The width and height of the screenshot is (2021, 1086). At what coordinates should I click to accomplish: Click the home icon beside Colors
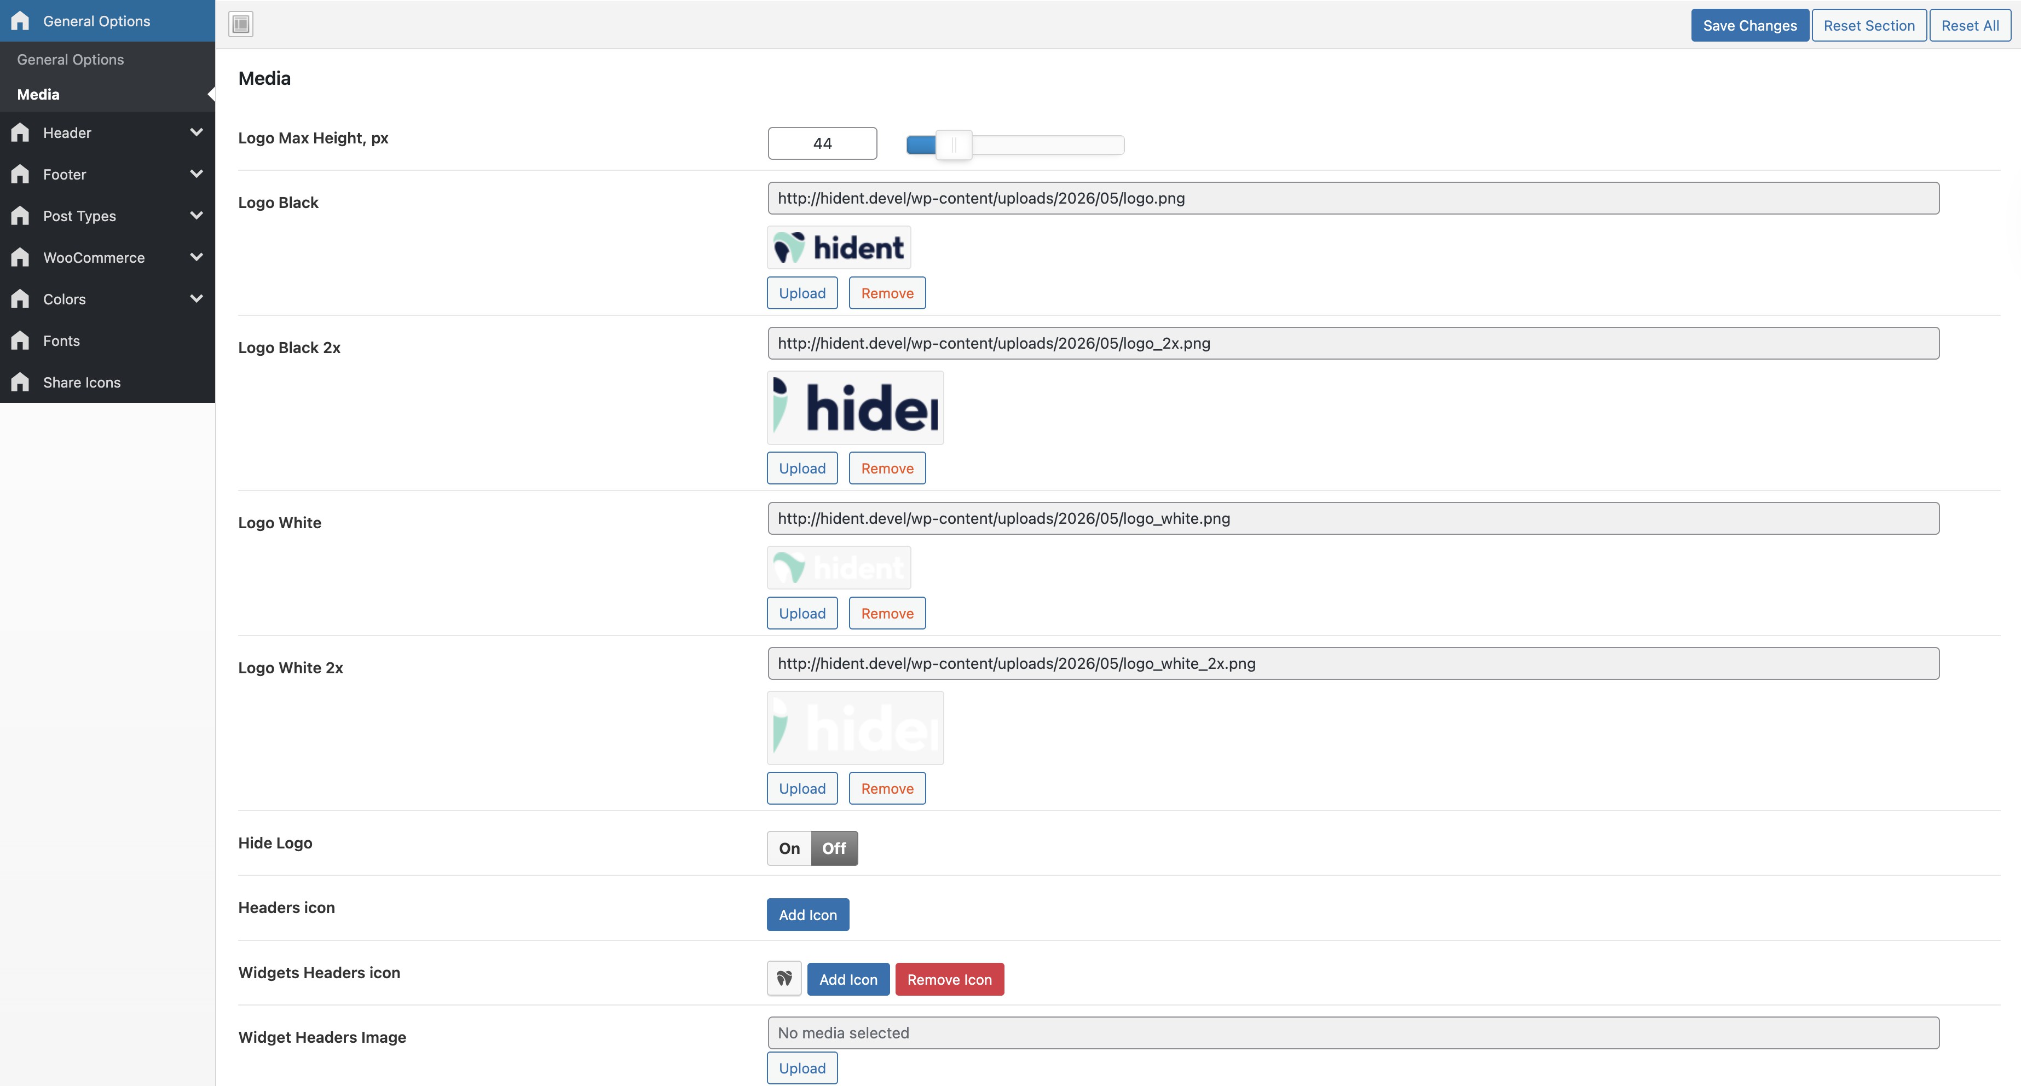coord(20,299)
